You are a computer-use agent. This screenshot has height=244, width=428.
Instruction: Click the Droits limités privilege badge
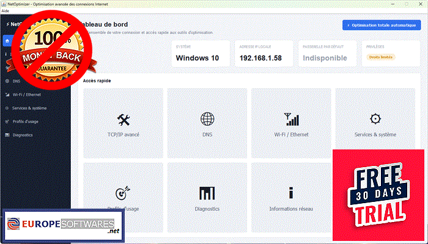[x=380, y=57]
